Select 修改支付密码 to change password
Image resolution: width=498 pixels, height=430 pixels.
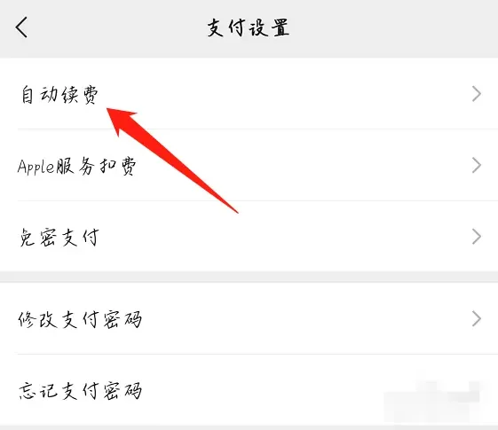click(249, 318)
